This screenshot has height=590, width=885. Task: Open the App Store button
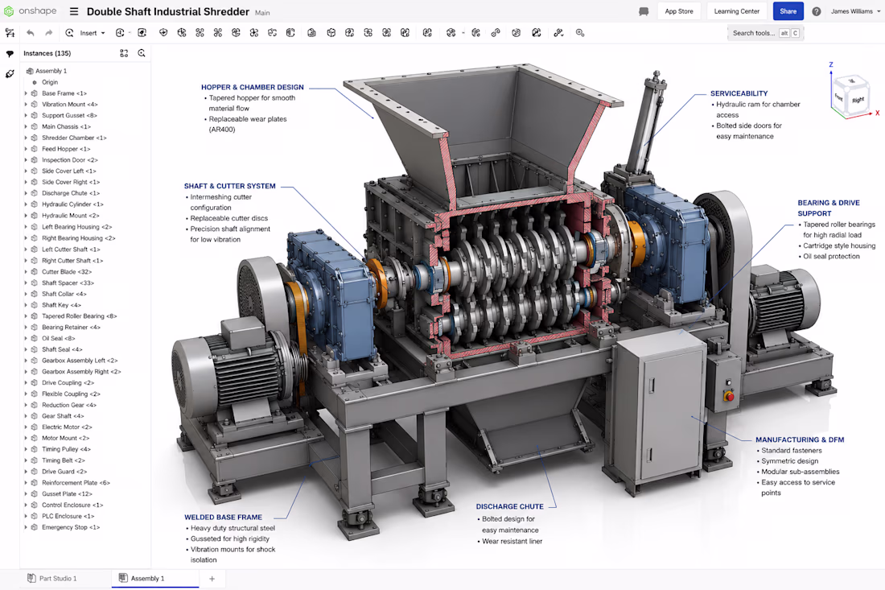pyautogui.click(x=679, y=11)
